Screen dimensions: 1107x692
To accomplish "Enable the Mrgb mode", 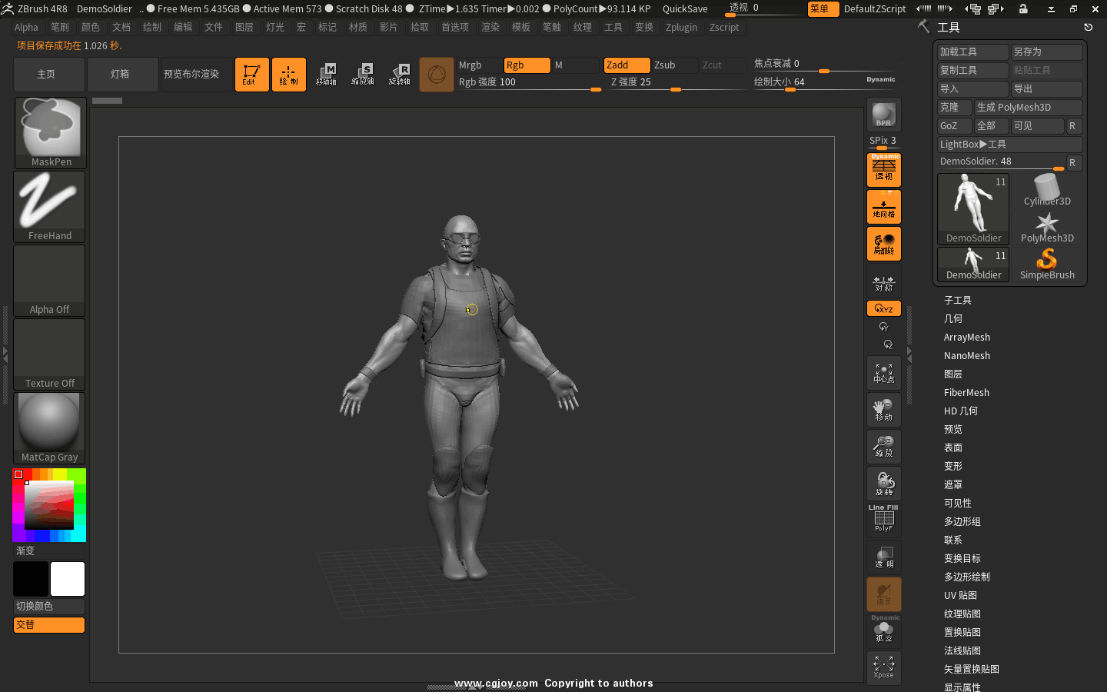I will pos(478,65).
